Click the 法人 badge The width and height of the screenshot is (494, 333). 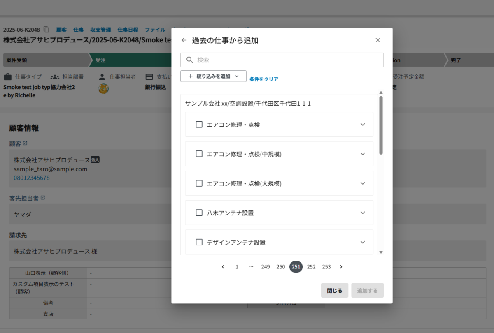(x=95, y=160)
